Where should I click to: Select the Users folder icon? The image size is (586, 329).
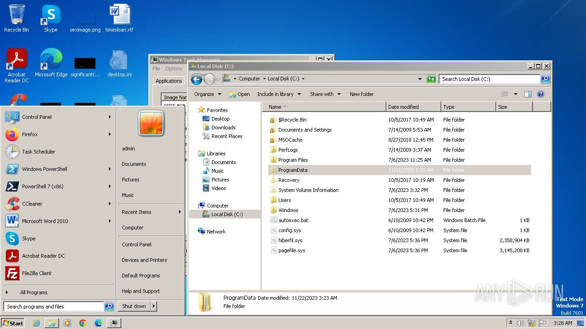[x=273, y=200]
